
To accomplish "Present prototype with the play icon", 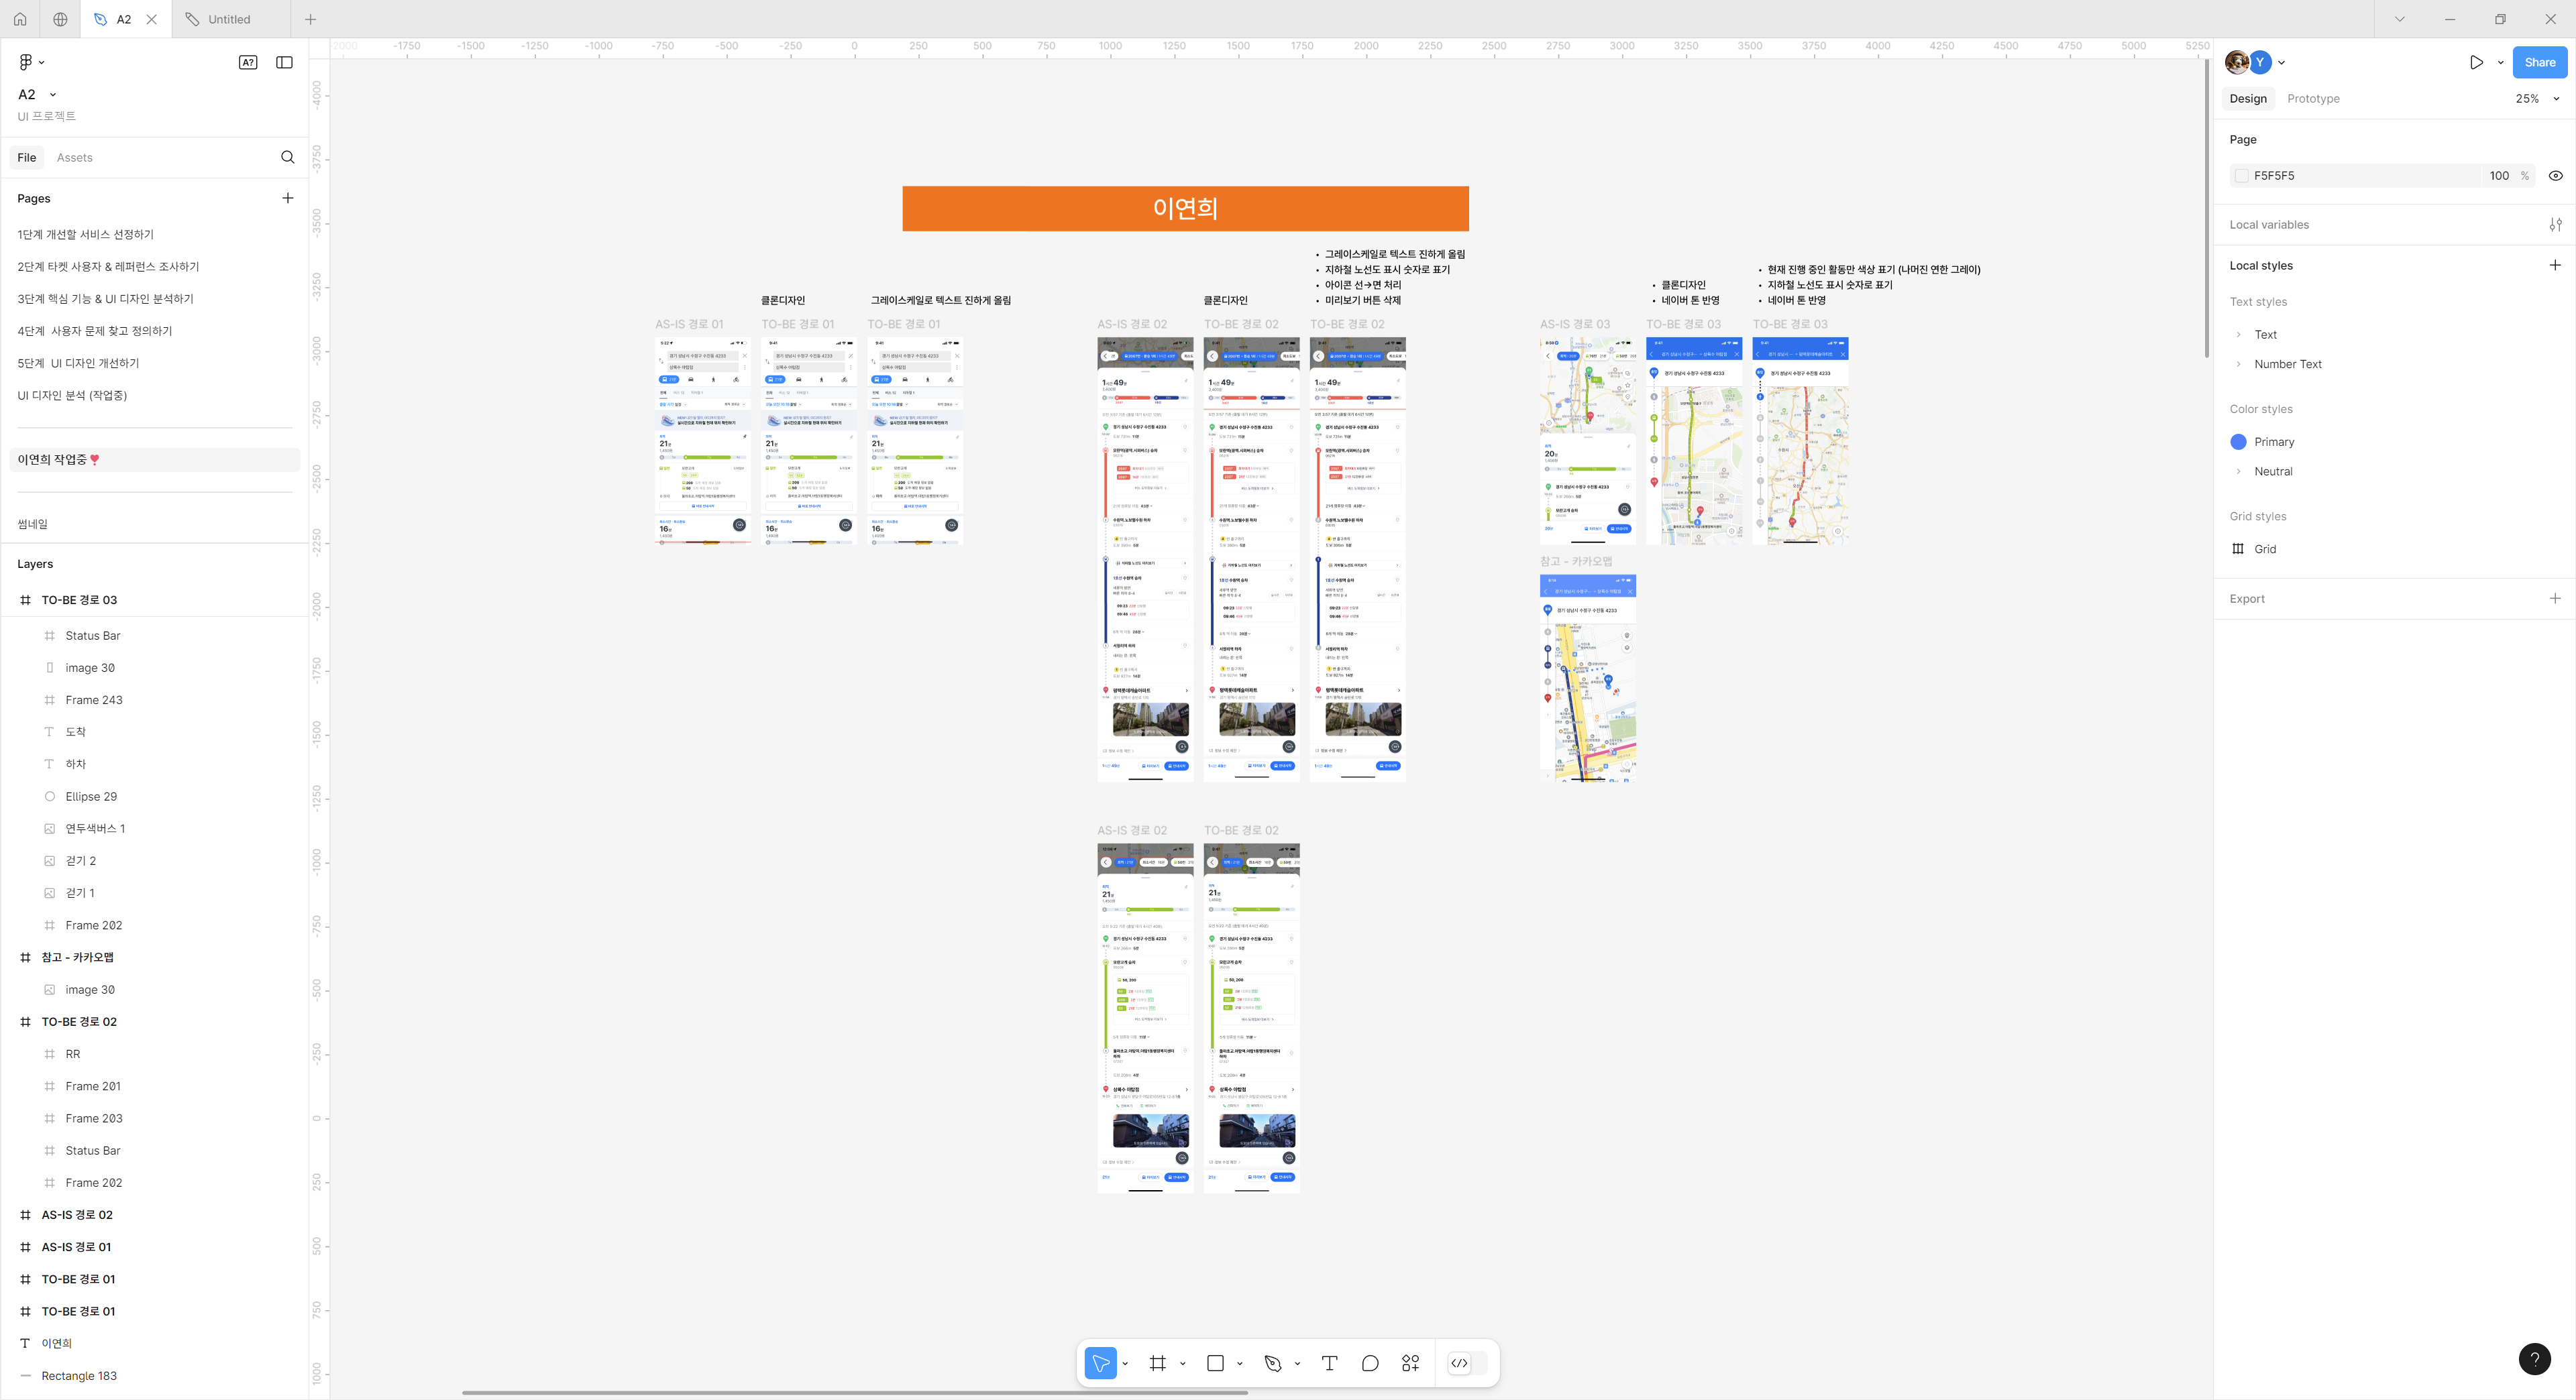I will [2476, 62].
